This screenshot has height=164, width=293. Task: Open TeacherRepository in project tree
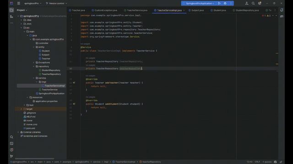click(x=50, y=74)
